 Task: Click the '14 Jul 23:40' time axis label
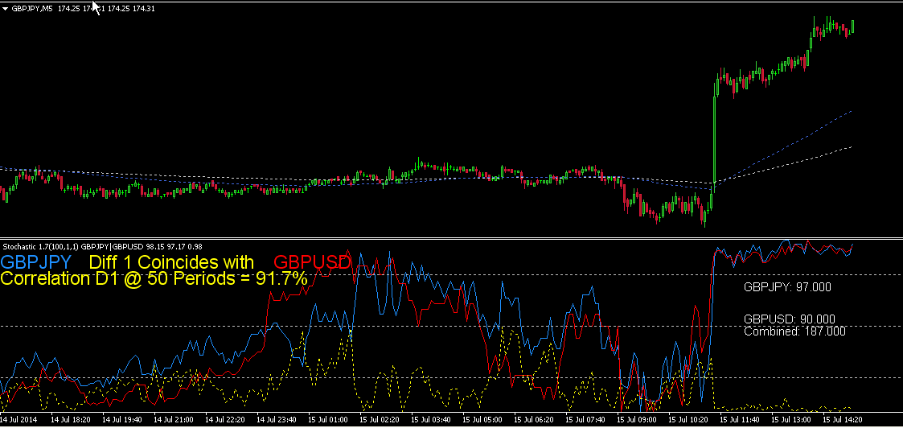[x=277, y=419]
